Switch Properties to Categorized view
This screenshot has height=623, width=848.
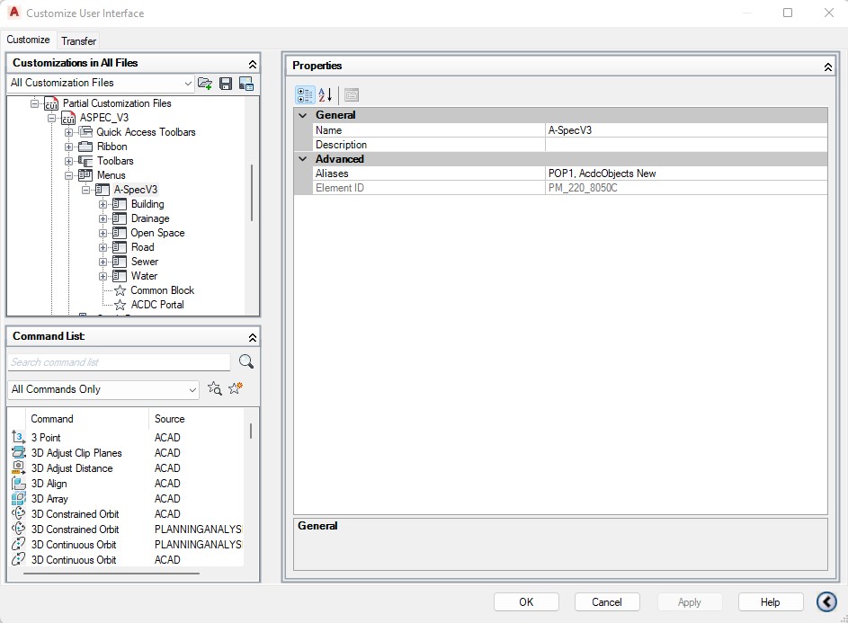[305, 95]
